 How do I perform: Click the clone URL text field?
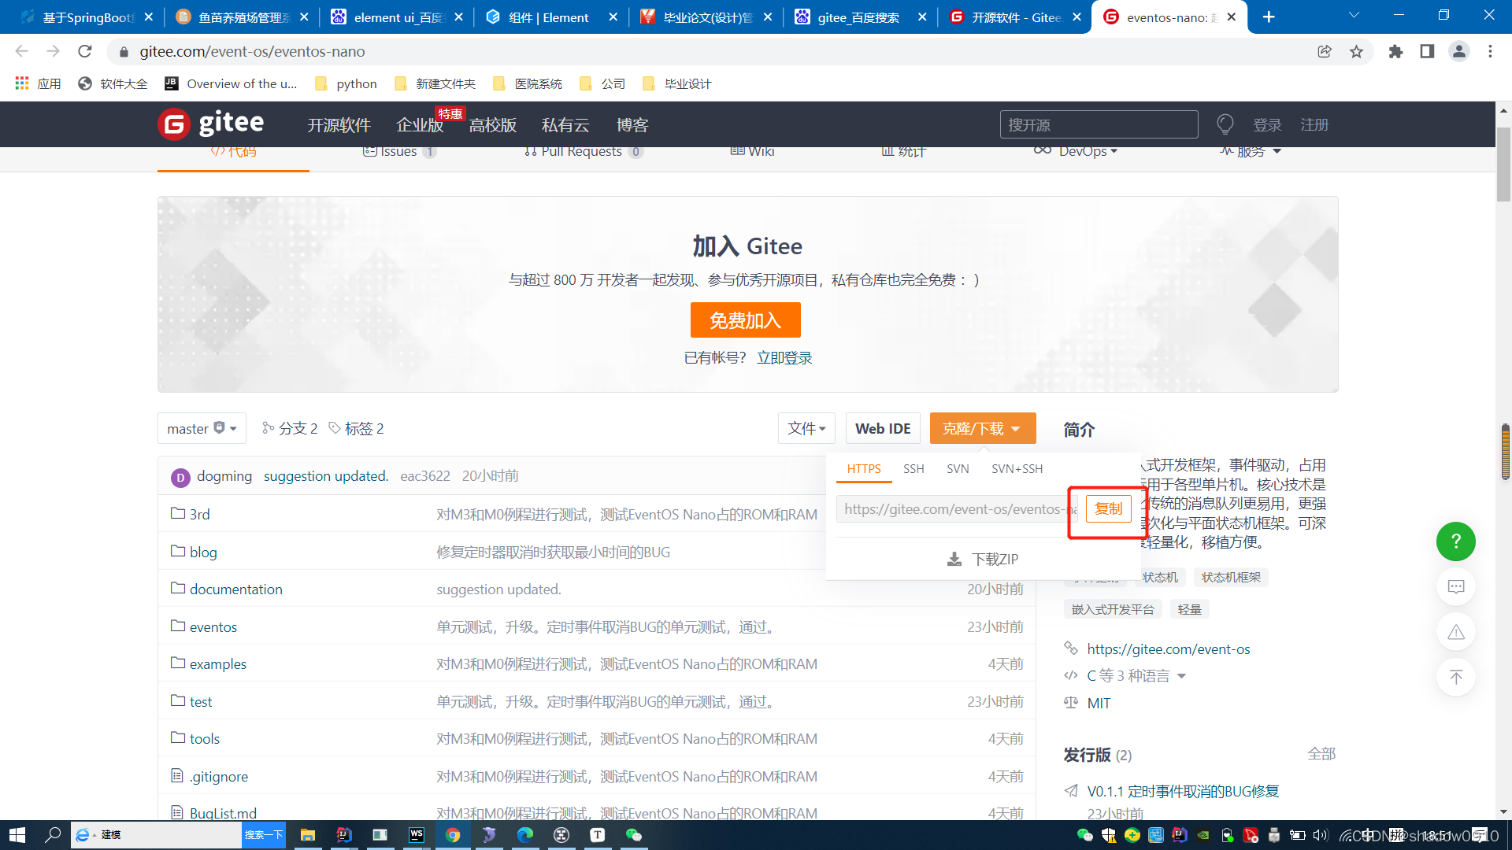pos(957,509)
